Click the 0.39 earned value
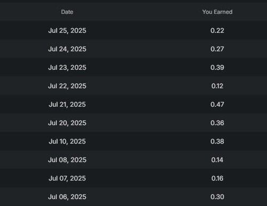The width and height of the screenshot is (267, 206). pos(217,68)
